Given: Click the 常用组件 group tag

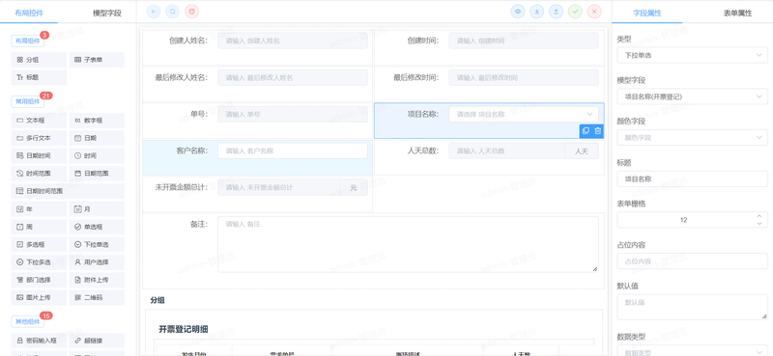Looking at the screenshot, I should [x=28, y=101].
